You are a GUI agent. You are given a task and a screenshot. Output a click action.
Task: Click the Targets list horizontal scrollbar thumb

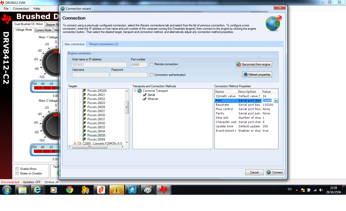click(89, 147)
